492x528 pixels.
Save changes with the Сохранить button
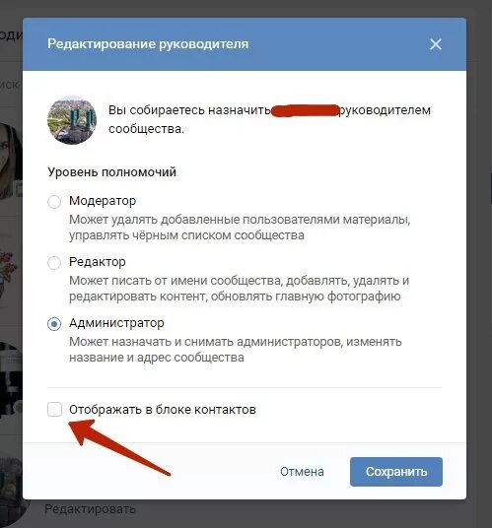pyautogui.click(x=396, y=472)
